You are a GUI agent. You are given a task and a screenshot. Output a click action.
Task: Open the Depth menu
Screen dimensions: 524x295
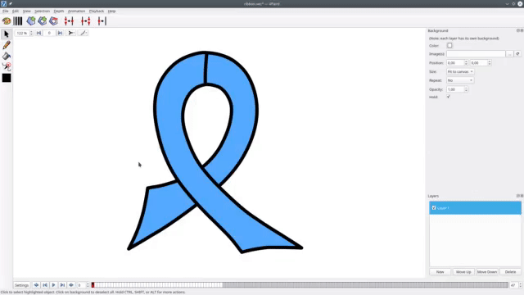[x=58, y=11]
